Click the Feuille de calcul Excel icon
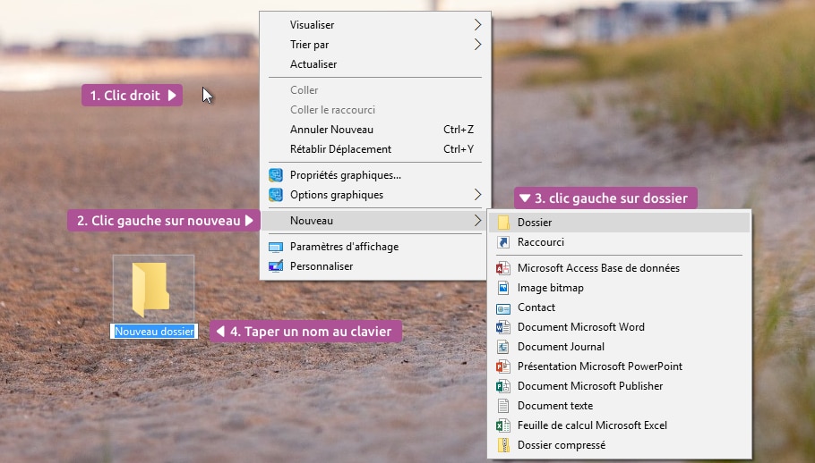This screenshot has height=463, width=815. [x=503, y=425]
